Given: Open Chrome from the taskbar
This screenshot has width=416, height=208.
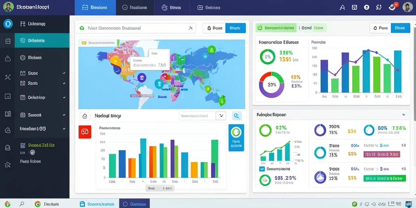Looking at the screenshot, I should coord(37,204).
